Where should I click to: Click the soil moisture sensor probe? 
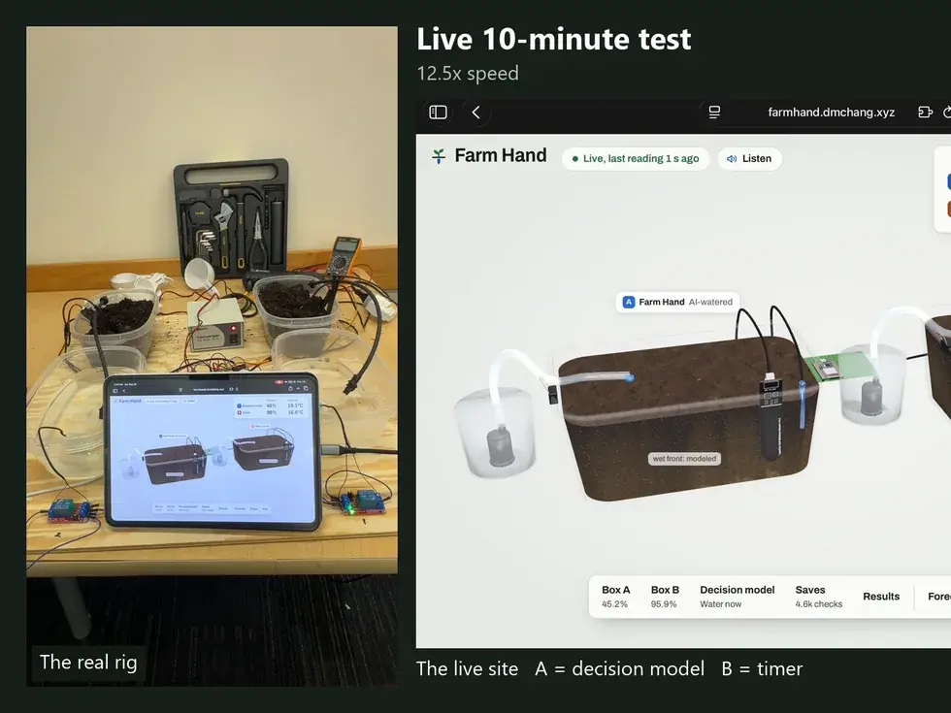(771, 417)
